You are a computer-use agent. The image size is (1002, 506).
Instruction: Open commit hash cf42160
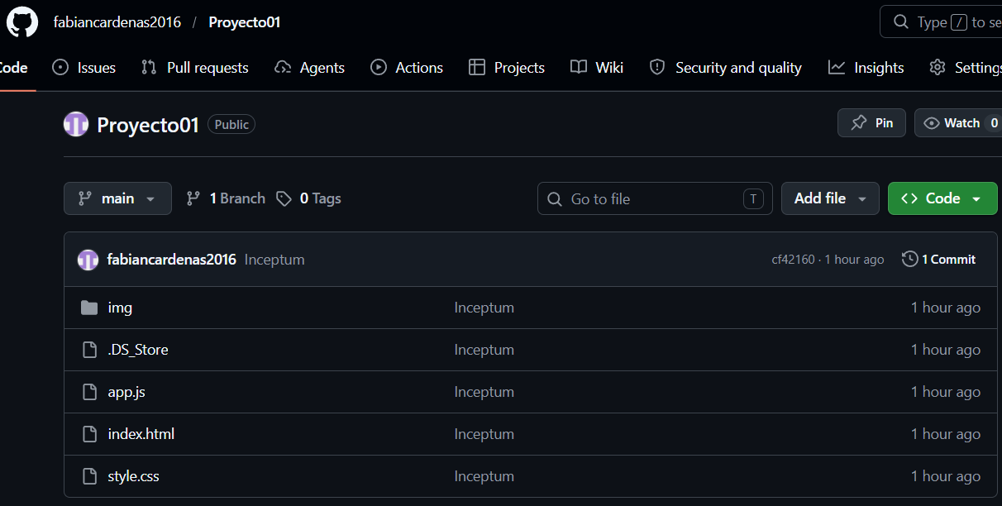click(793, 260)
